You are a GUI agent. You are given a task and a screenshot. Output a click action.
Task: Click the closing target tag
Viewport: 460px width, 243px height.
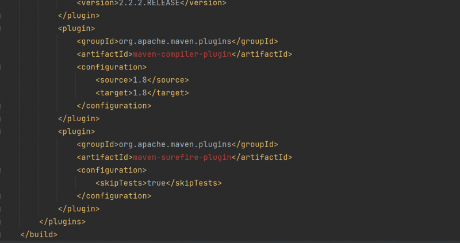click(x=169, y=92)
